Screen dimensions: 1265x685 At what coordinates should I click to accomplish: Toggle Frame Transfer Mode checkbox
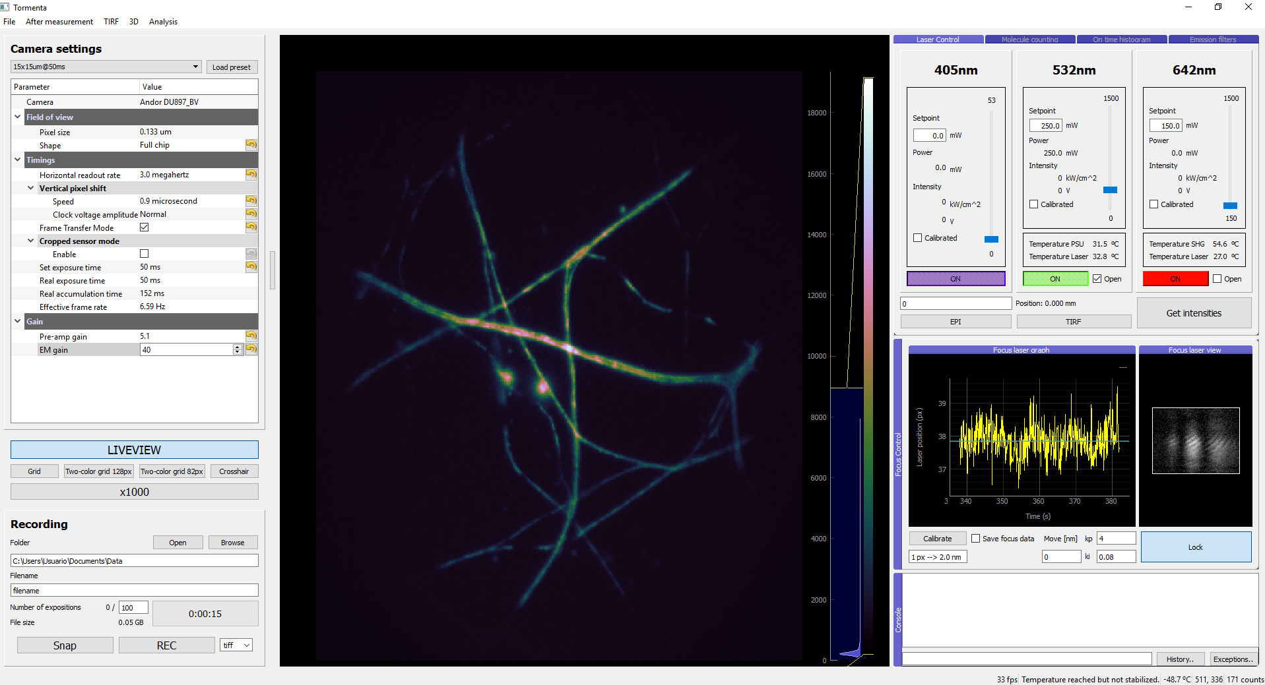(145, 227)
